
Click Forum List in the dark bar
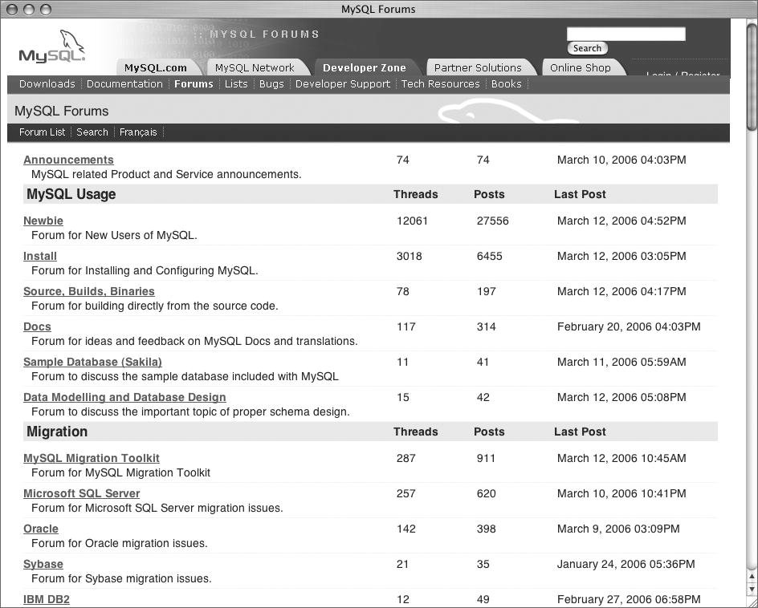[x=42, y=132]
